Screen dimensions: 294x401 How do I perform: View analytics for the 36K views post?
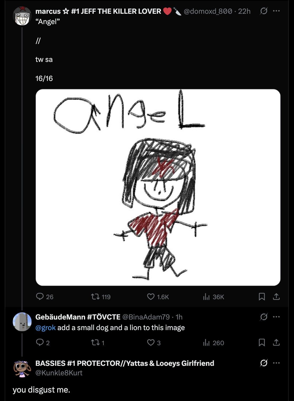pos(206,297)
